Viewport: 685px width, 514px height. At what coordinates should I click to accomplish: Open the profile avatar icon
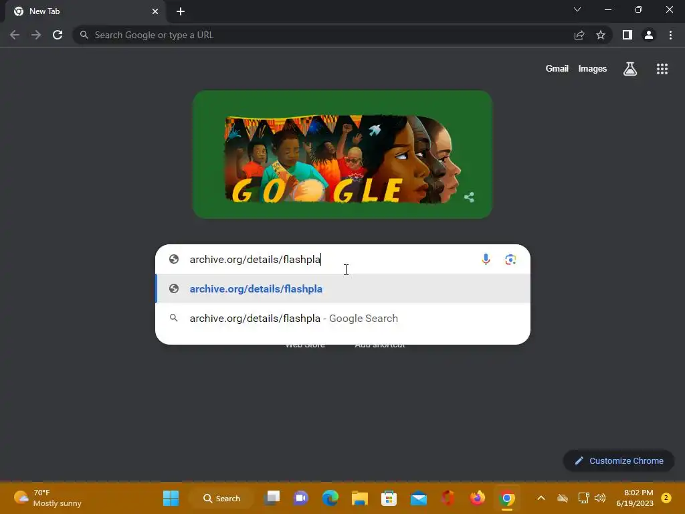coord(649,35)
